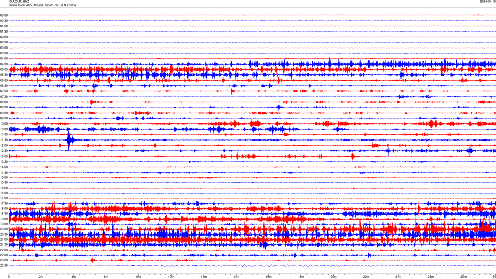Pick the 18m axis tick label
This screenshot has height=279, width=496.
(301, 277)
